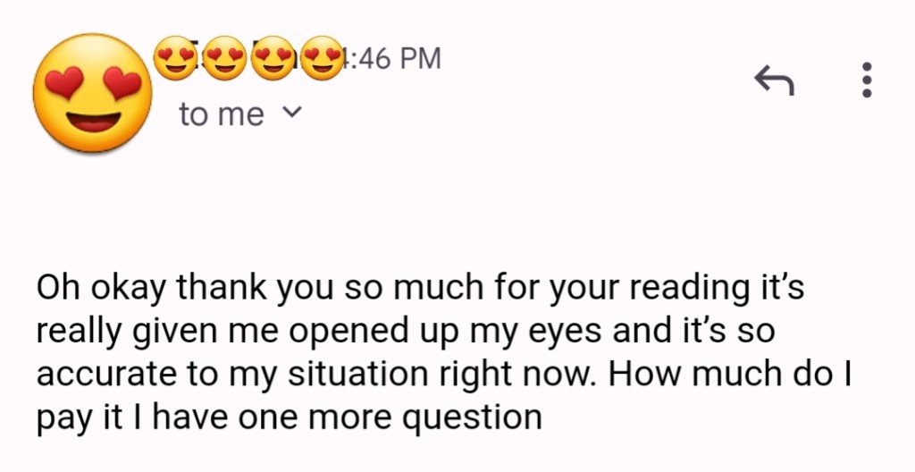Click the last small heart-eyes emoji before the time
Screen dimensions: 915x472
click(x=320, y=59)
